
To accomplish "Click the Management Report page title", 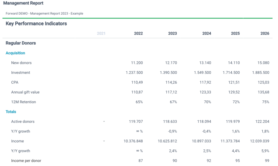I will [x=23, y=3].
